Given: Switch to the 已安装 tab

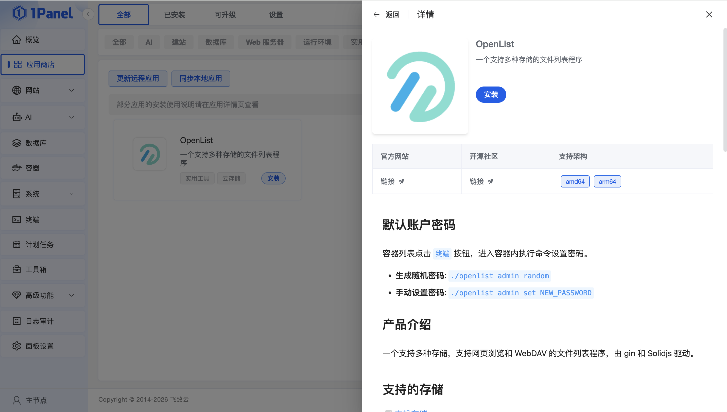Looking at the screenshot, I should (x=174, y=15).
